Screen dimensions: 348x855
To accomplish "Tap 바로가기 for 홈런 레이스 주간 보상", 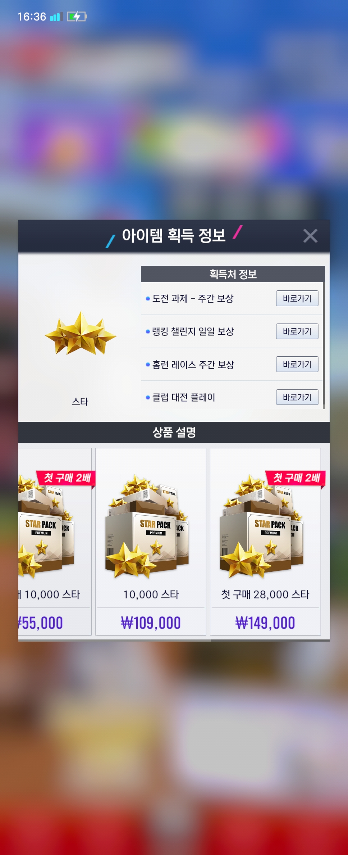I will 297,364.
